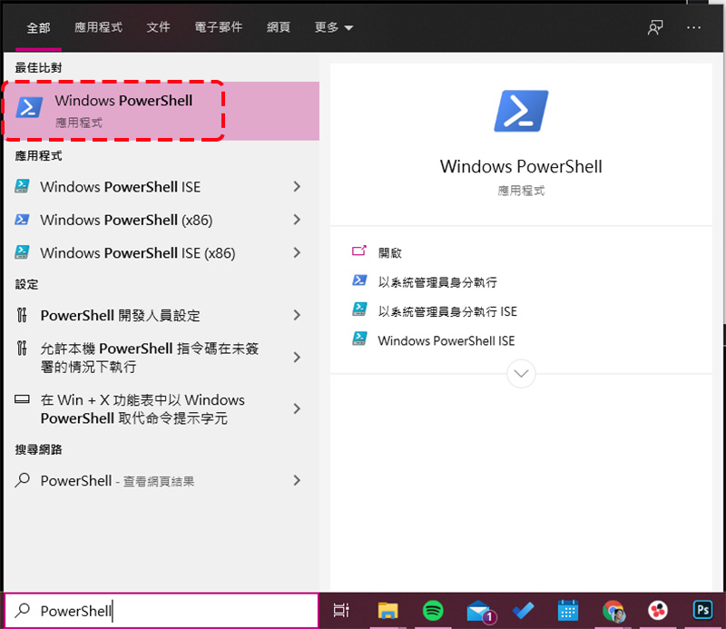
Task: Open the three-dots options menu
Action: pos(693,28)
